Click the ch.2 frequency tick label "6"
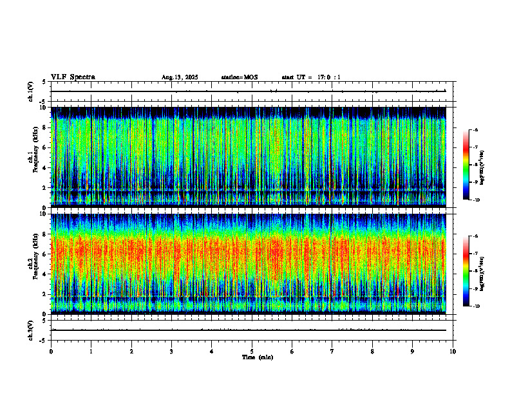The height and width of the screenshot is (394, 510). pyautogui.click(x=45, y=254)
